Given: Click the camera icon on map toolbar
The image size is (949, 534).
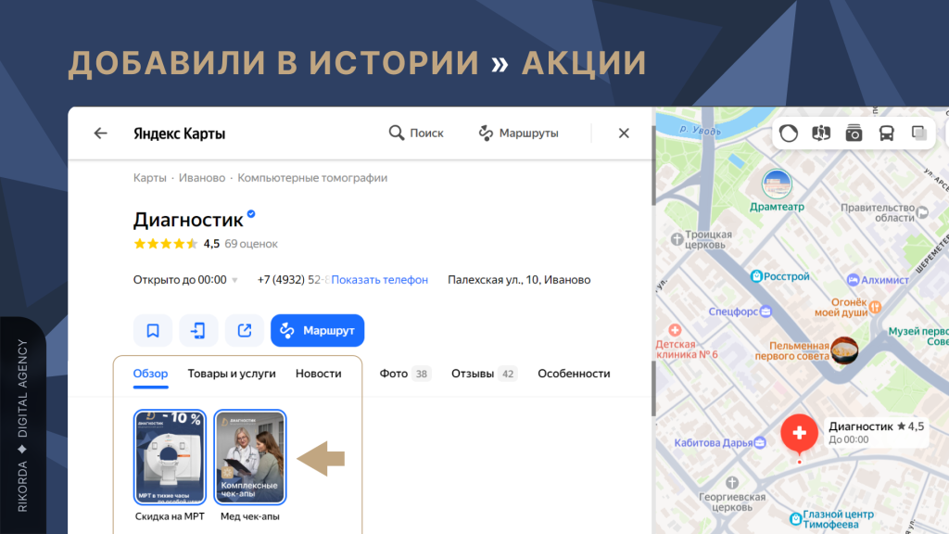Looking at the screenshot, I should pyautogui.click(x=854, y=133).
